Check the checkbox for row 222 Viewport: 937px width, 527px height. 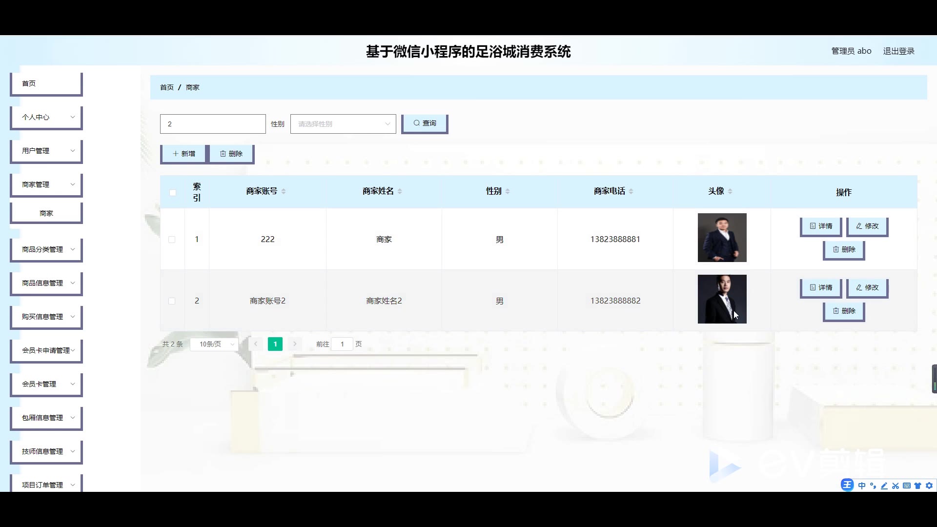(x=172, y=240)
